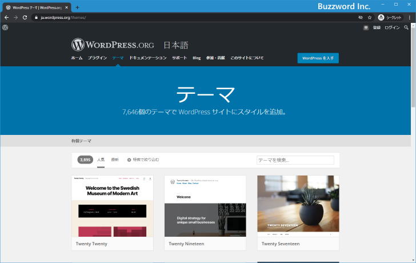Click the address bar URL ja.wordpress.org/themes/
This screenshot has width=416, height=263.
coord(63,18)
